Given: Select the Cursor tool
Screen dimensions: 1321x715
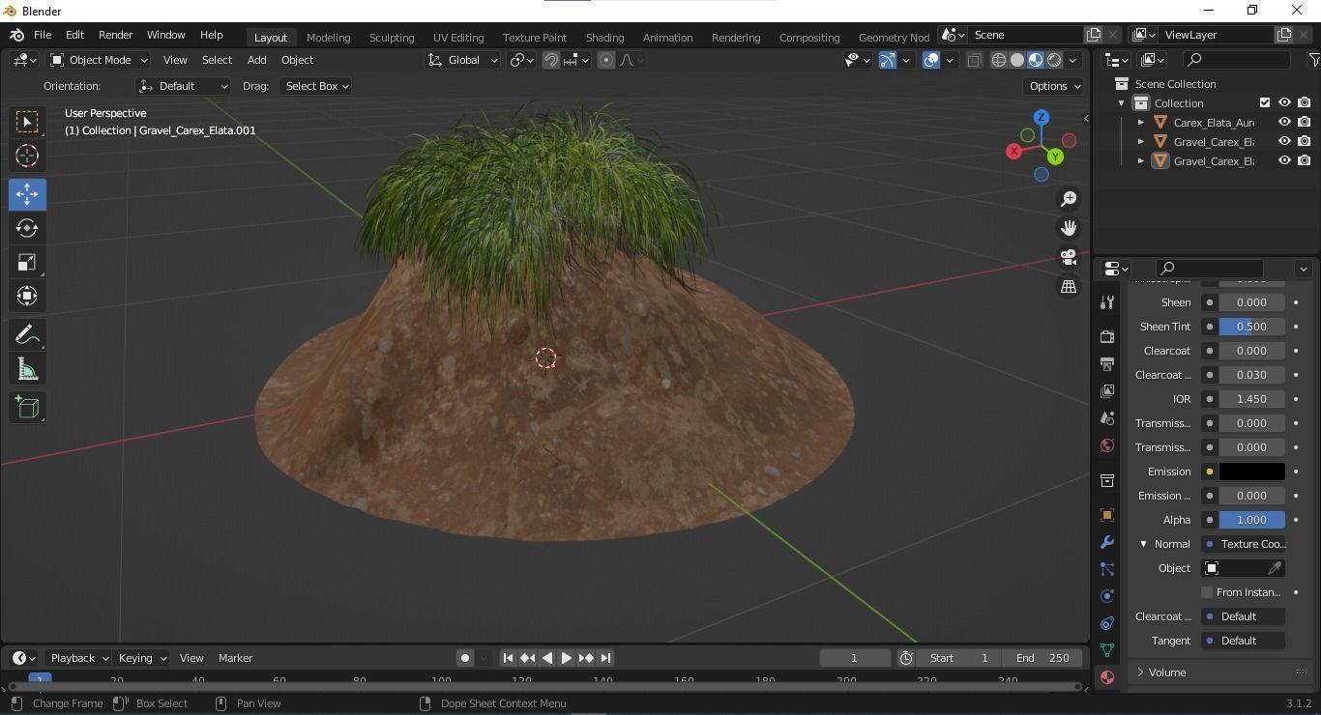Looking at the screenshot, I should point(27,156).
